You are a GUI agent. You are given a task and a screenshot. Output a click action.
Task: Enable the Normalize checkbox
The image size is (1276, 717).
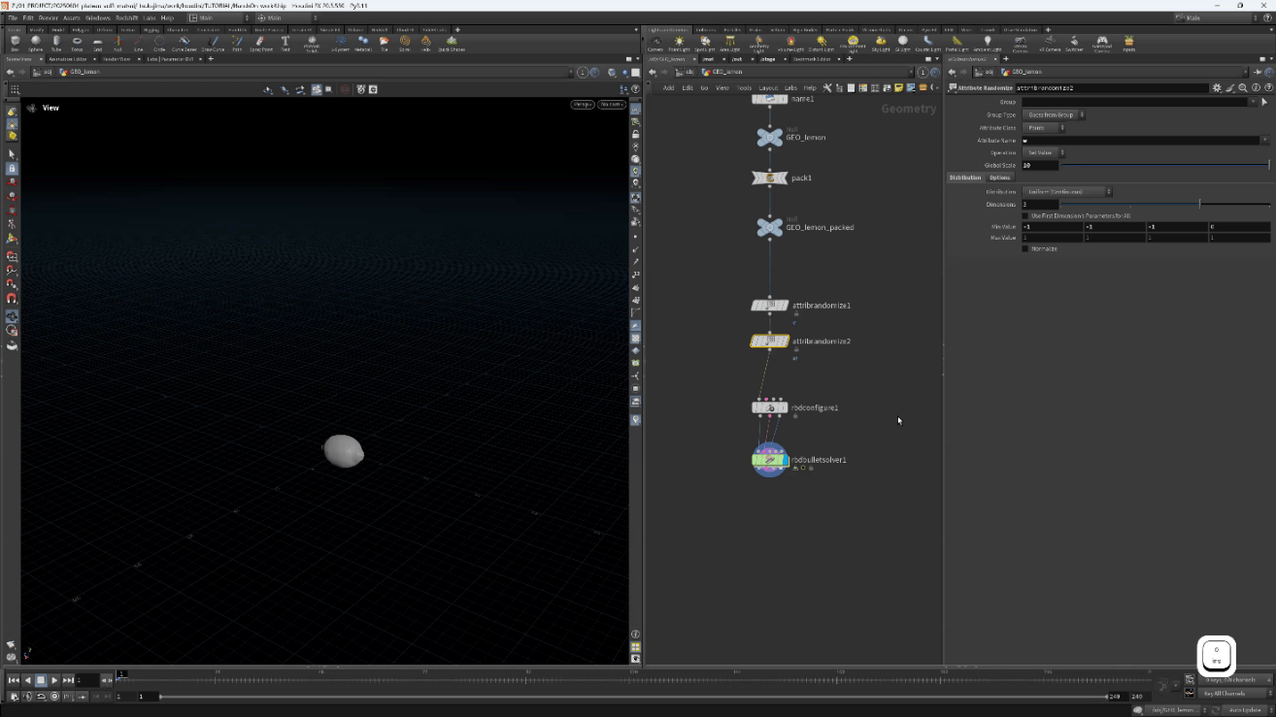point(1025,249)
